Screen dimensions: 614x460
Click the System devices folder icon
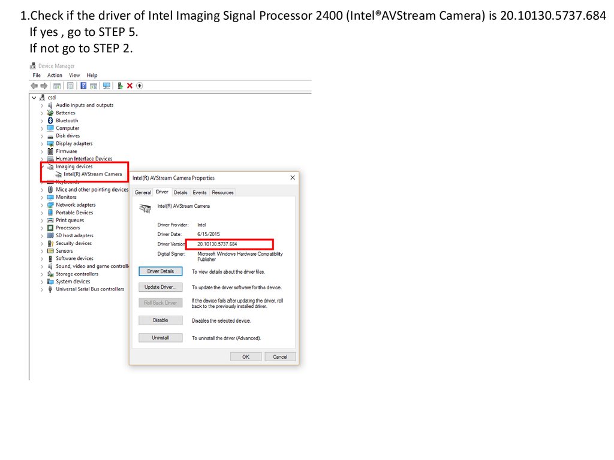pyautogui.click(x=50, y=282)
